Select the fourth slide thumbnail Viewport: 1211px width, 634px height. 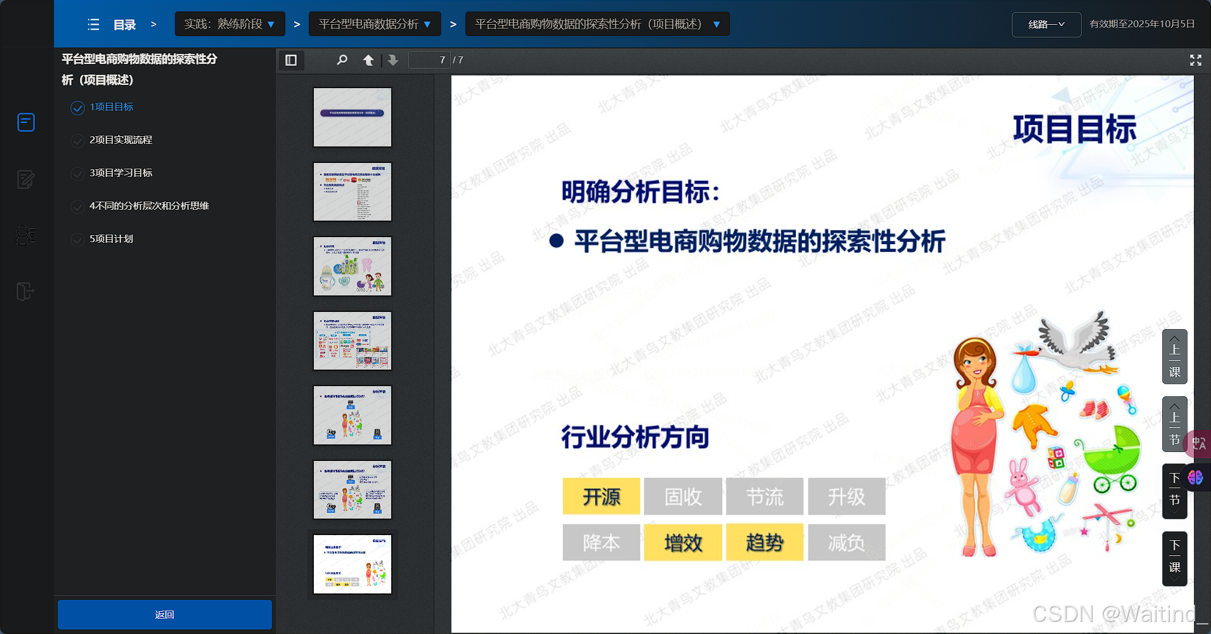click(353, 340)
